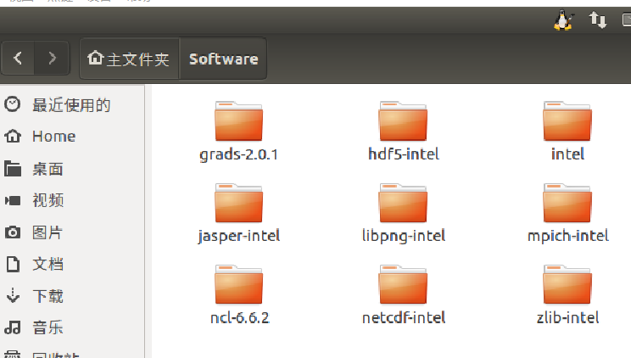Image resolution: width=631 pixels, height=358 pixels.
Task: Open the hdf5-intel folder
Action: pos(403,122)
